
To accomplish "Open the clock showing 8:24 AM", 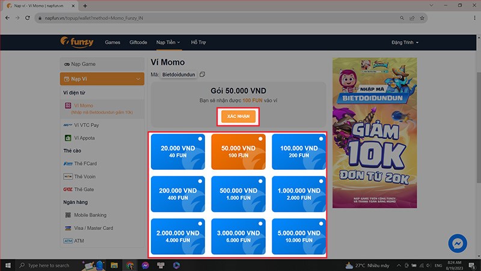I will click(x=455, y=266).
